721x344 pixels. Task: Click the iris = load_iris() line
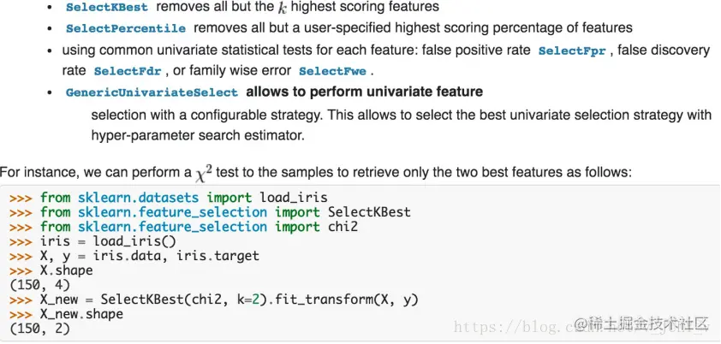point(92,241)
